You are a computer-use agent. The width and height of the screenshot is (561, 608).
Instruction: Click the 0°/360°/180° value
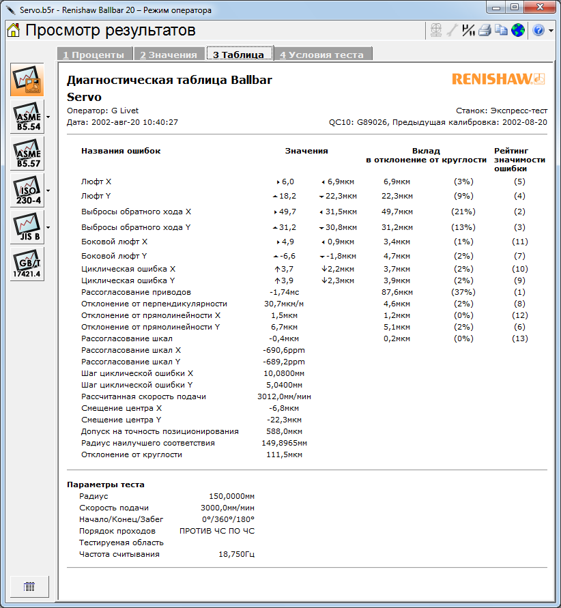(229, 519)
